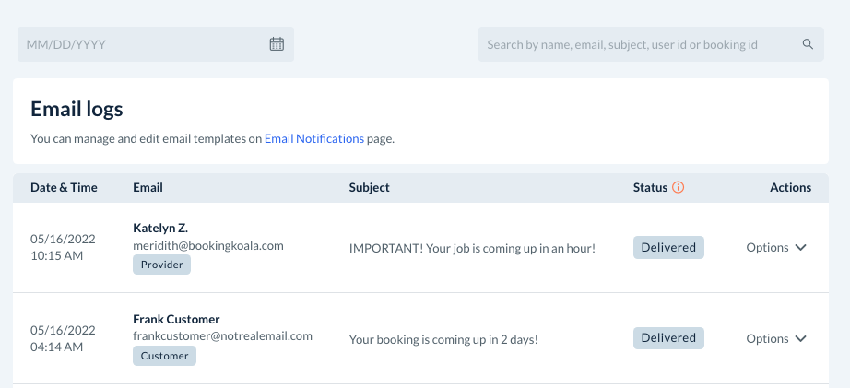Click the Status column header
This screenshot has width=850, height=388.
click(x=650, y=187)
